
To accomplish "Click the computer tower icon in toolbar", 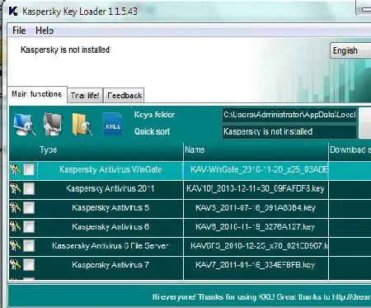I will pos(53,124).
